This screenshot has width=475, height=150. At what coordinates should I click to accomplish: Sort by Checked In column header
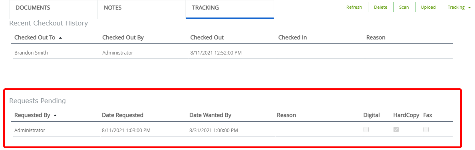pyautogui.click(x=293, y=38)
